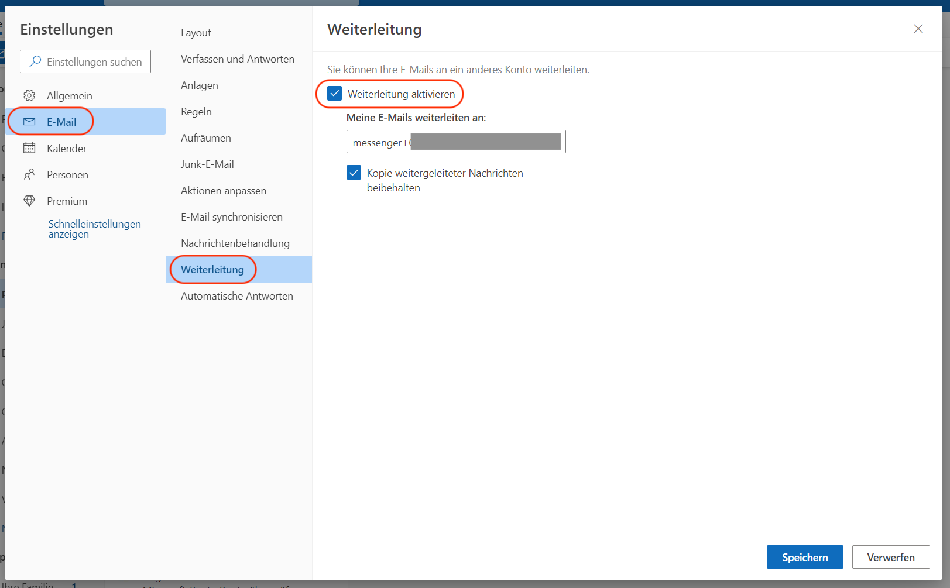Click the forwarding email address field
This screenshot has height=588, width=950.
coord(455,142)
